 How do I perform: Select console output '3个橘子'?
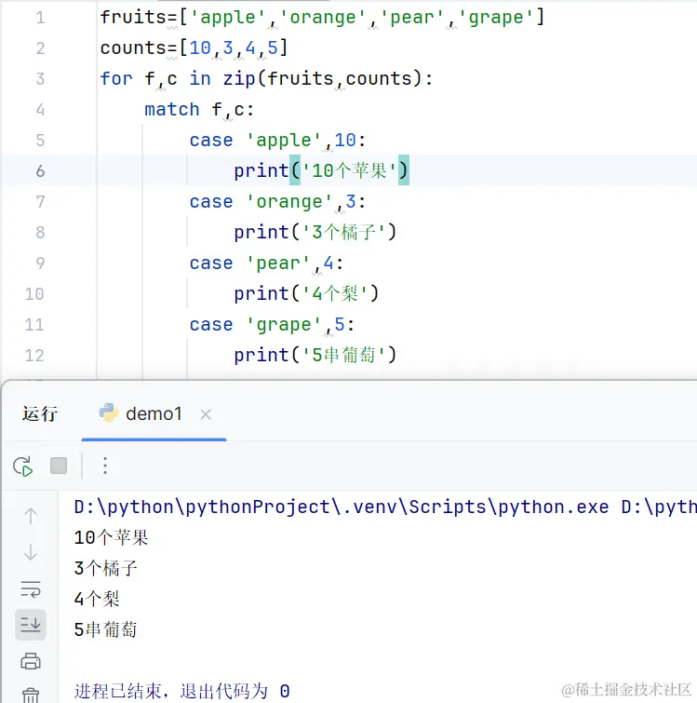pos(106,568)
